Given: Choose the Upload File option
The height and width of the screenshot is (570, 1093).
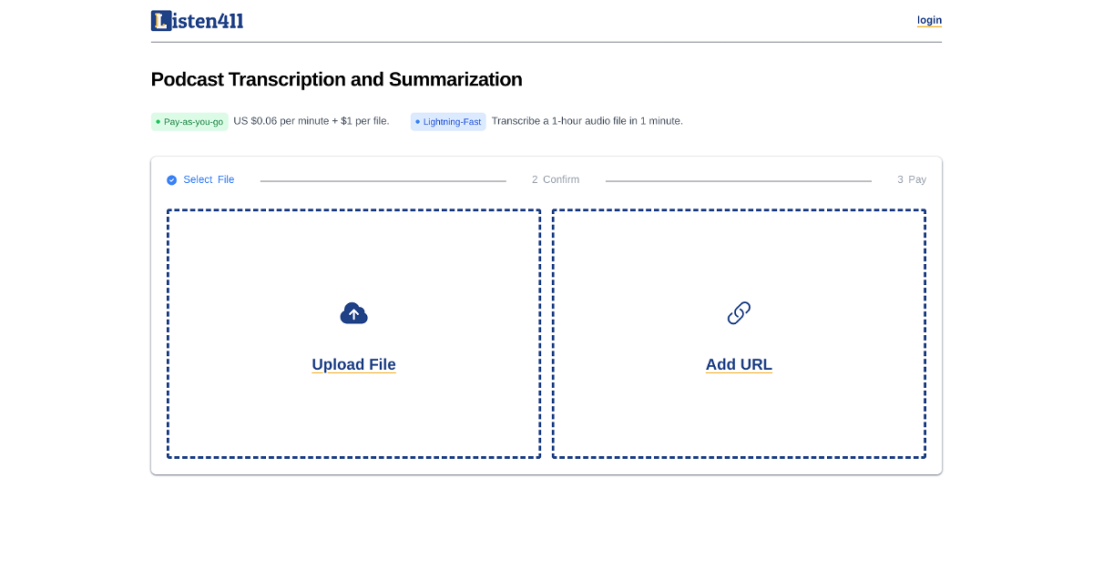Looking at the screenshot, I should pyautogui.click(x=353, y=364).
